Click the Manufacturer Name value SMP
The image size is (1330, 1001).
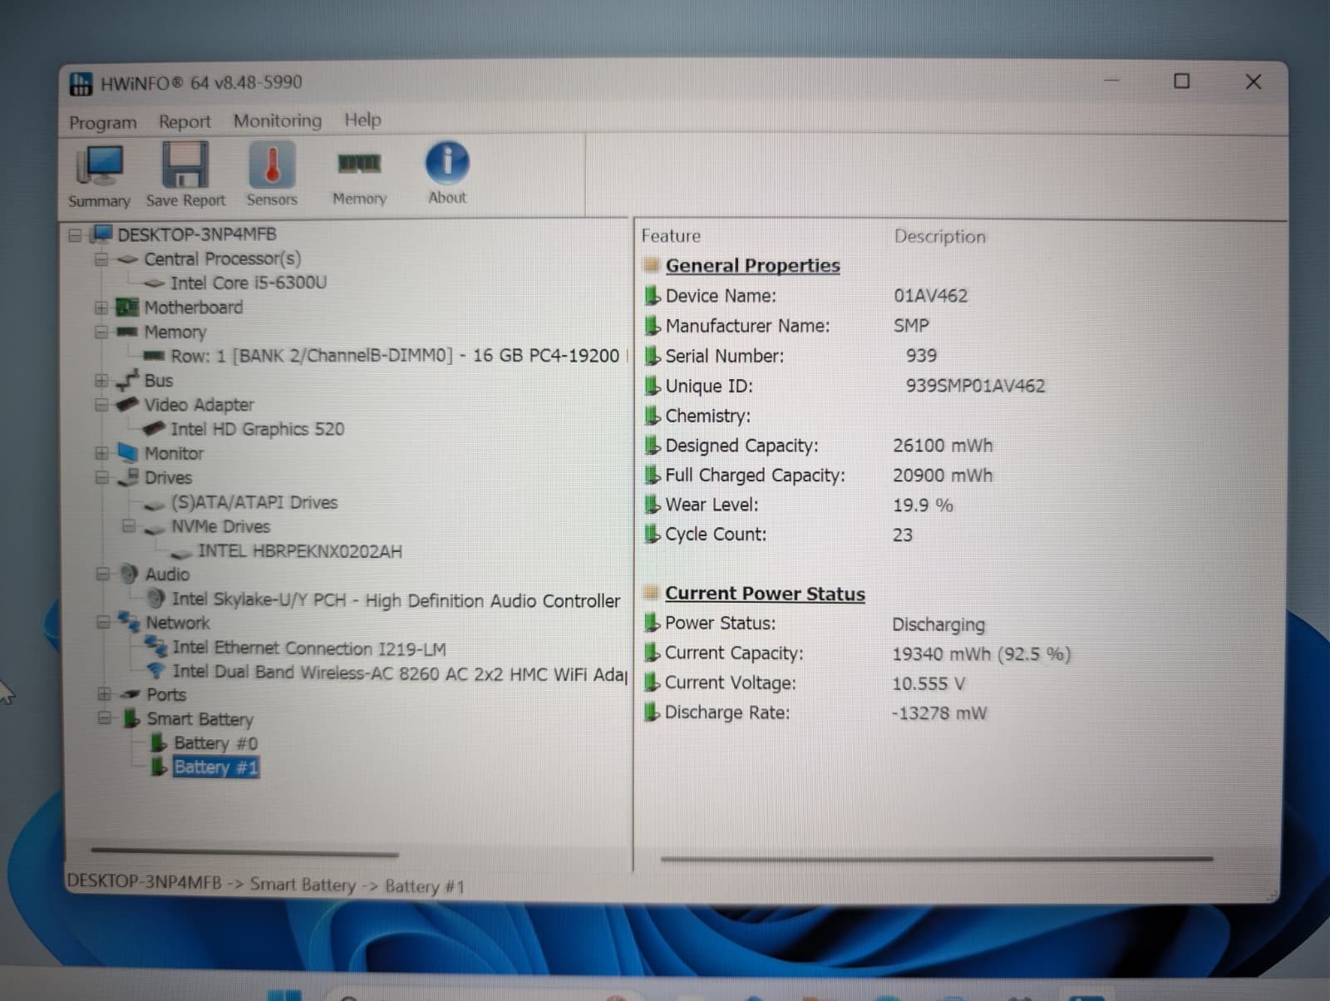click(911, 326)
